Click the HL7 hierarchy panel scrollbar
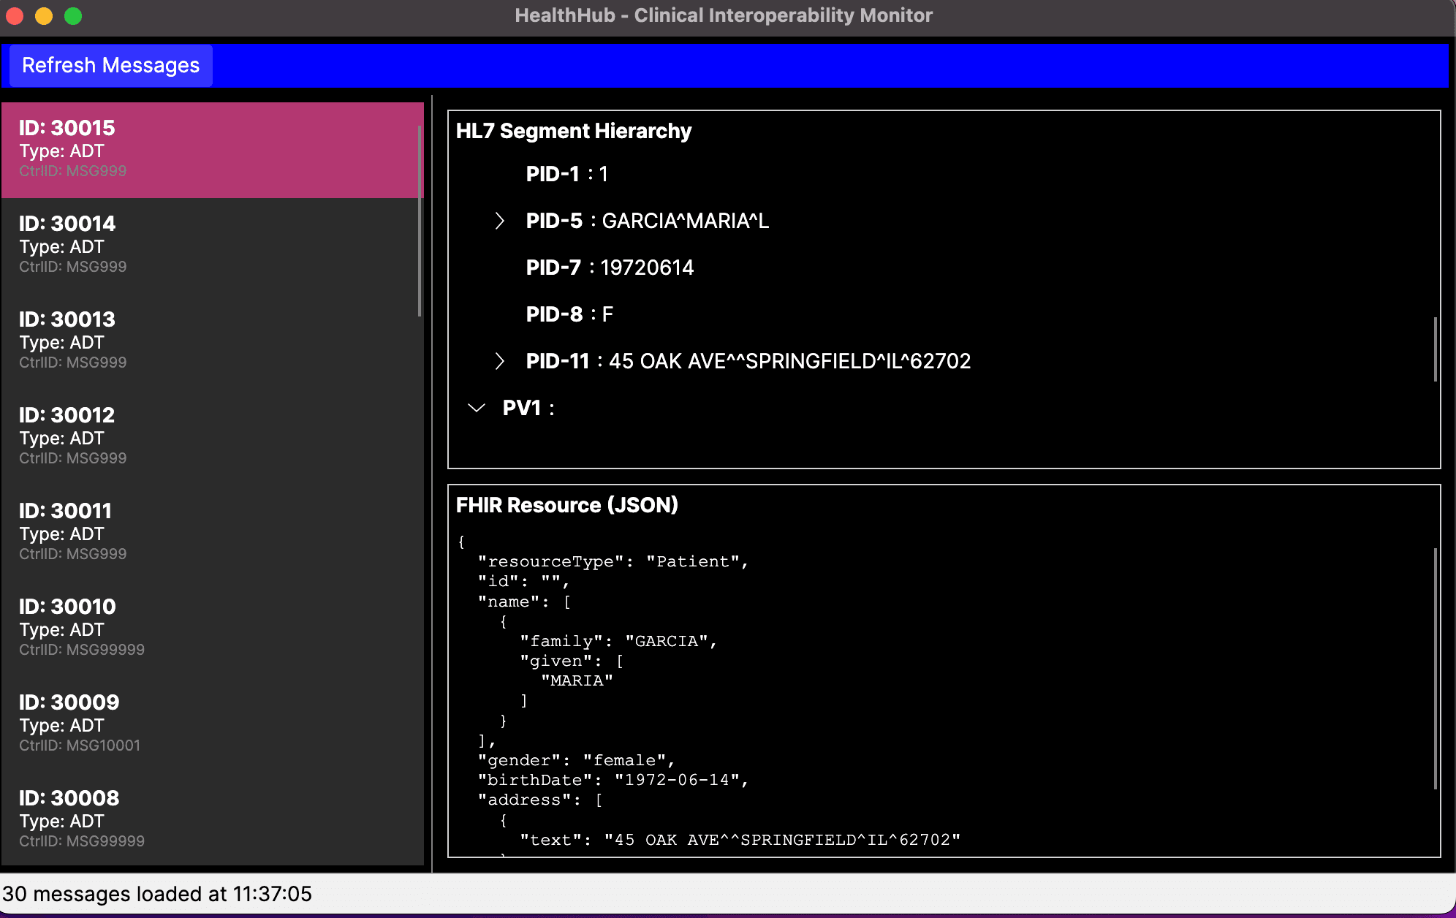The image size is (1456, 918). 1435,349
